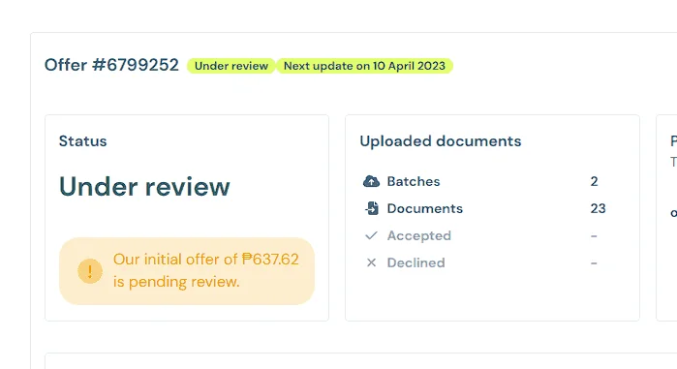The image size is (677, 369).
Task: Click the 'Batches' row label
Action: 414,181
